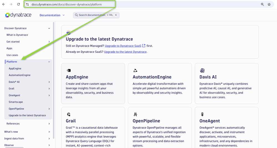Click the external link icon after Upgrade to Dynatrace SaaS

144,46
